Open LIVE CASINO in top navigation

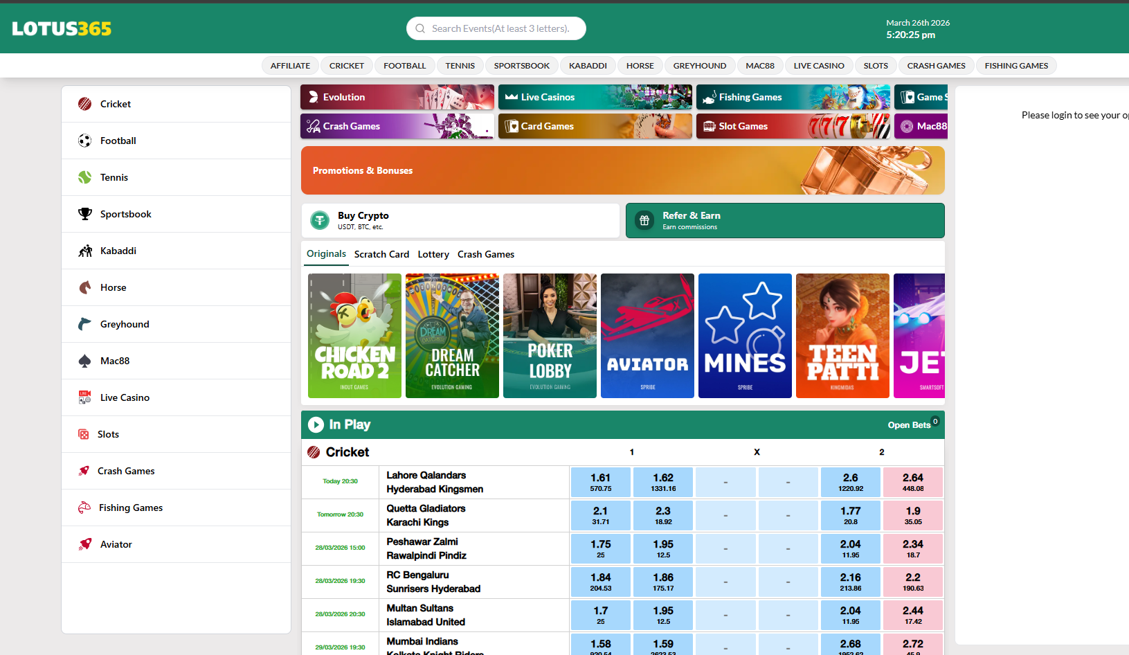tap(818, 66)
